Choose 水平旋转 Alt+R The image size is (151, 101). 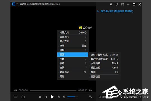click(104, 63)
